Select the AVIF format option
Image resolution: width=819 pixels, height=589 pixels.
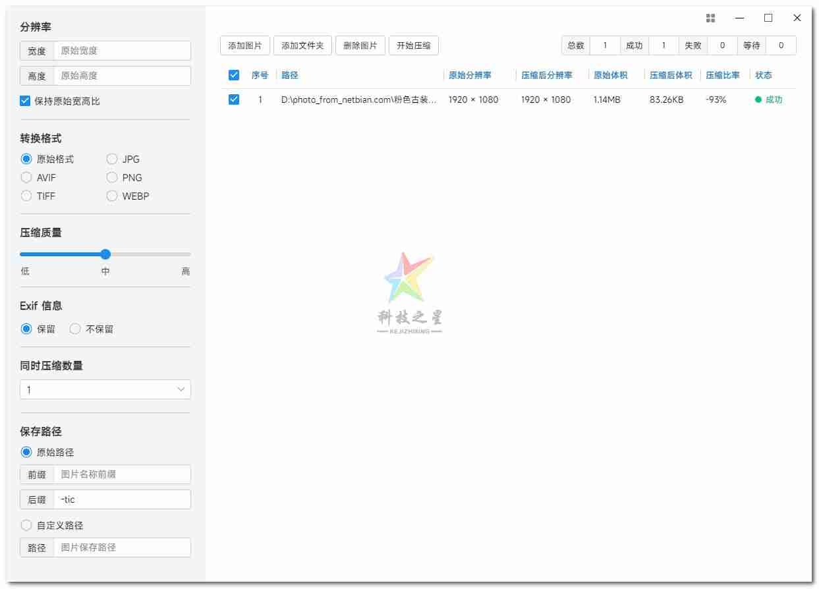point(26,178)
